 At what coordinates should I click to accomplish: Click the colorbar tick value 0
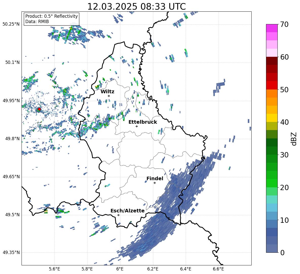[x=282, y=253]
